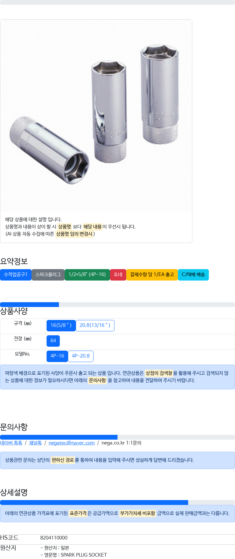Select model 4P-16

(57, 356)
